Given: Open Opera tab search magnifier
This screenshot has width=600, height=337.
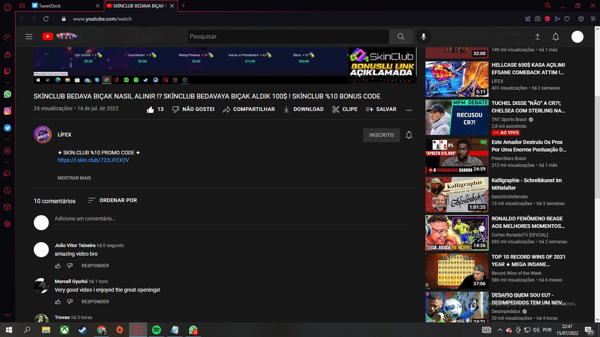Looking at the screenshot, I should point(548,5).
